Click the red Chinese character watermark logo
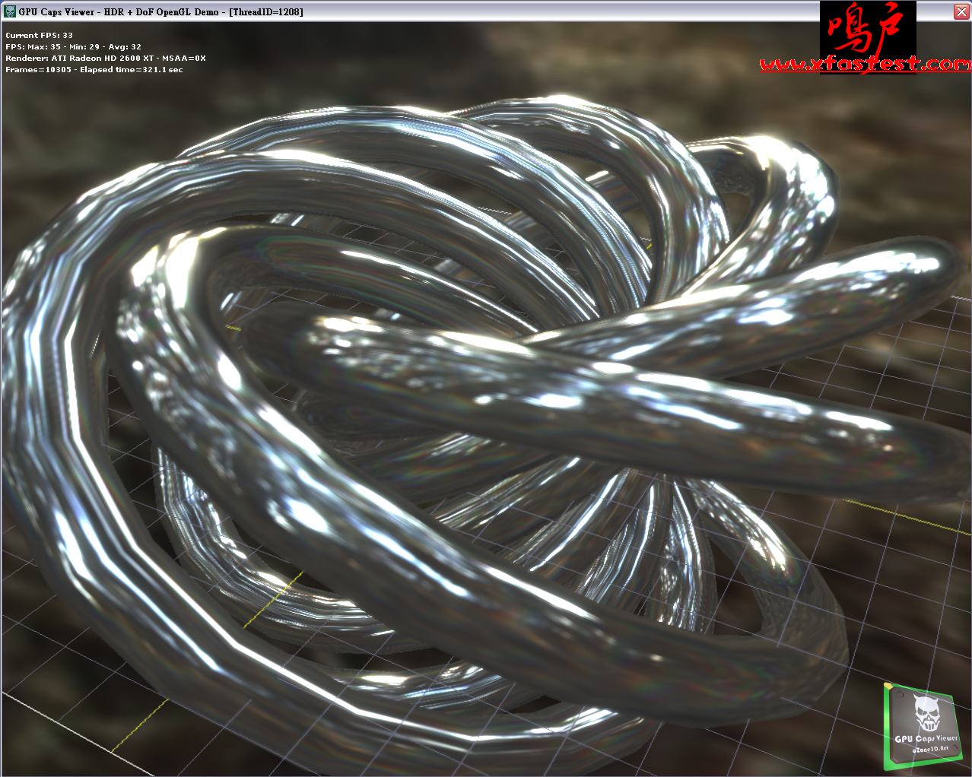This screenshot has width=972, height=777. (866, 30)
